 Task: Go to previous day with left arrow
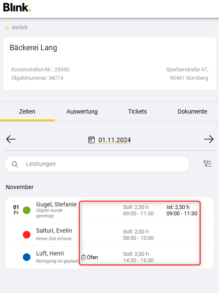pos(11,139)
